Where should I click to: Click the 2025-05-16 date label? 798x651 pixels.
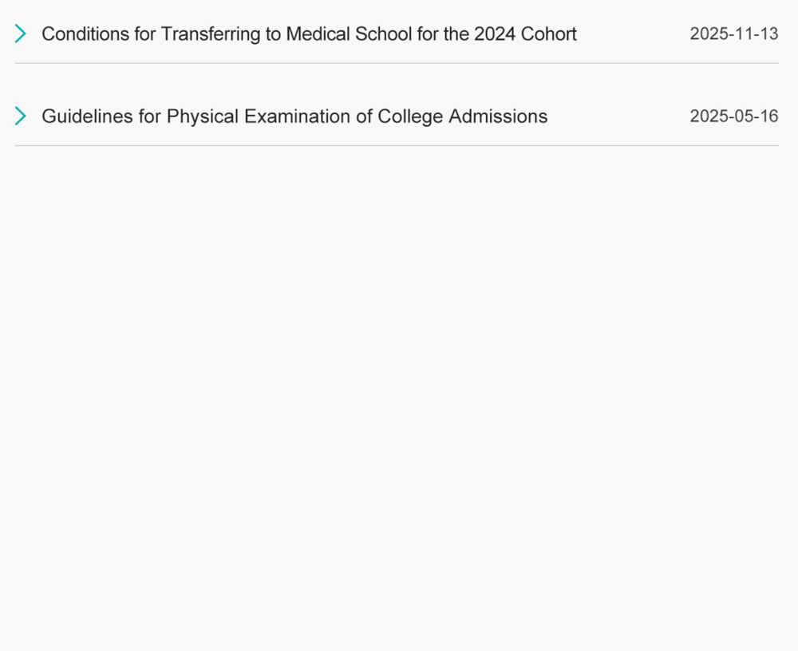(x=733, y=116)
